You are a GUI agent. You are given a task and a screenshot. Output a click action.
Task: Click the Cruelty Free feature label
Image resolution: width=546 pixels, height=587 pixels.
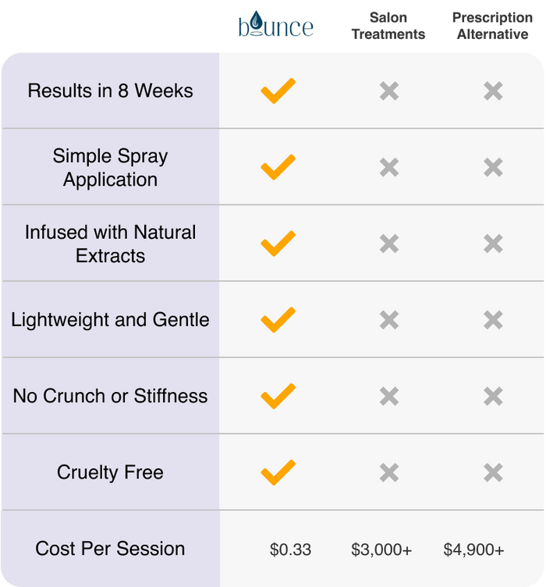(110, 472)
